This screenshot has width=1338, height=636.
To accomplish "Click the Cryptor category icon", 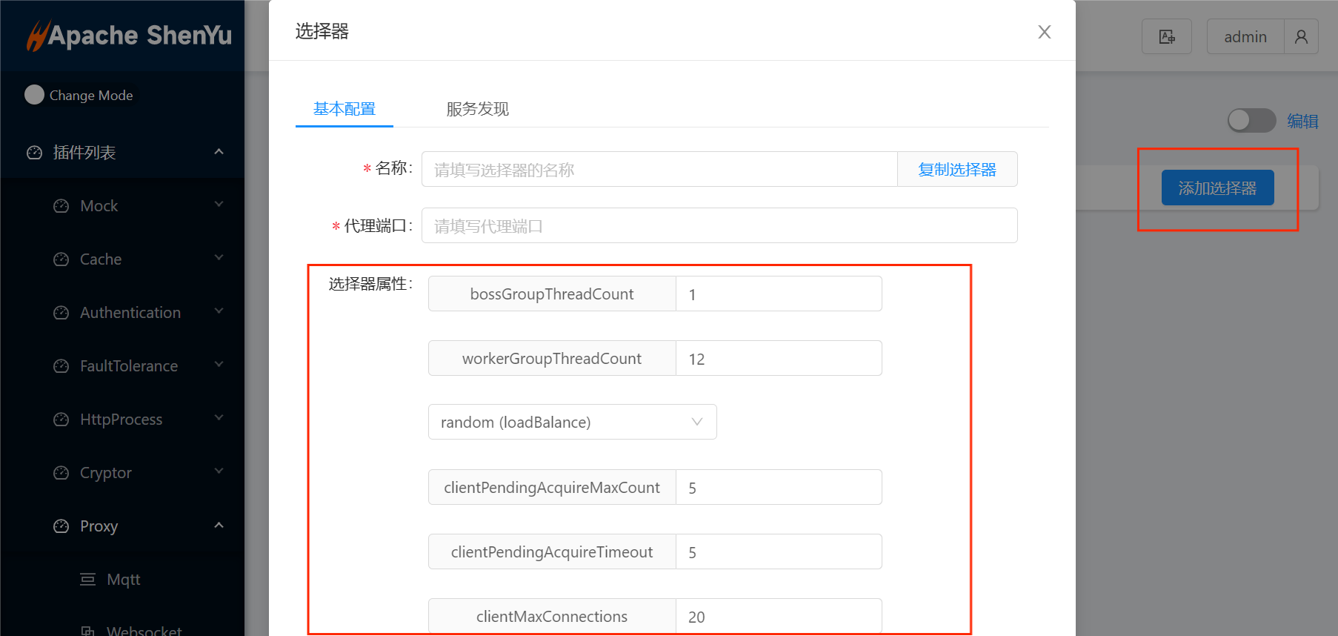I will click(x=61, y=473).
